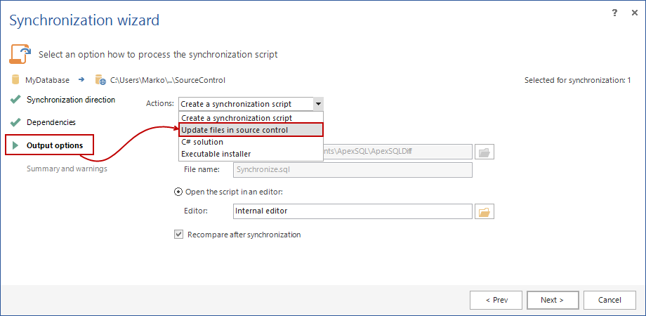Click the green checkmark beside Dependencies

(x=15, y=122)
